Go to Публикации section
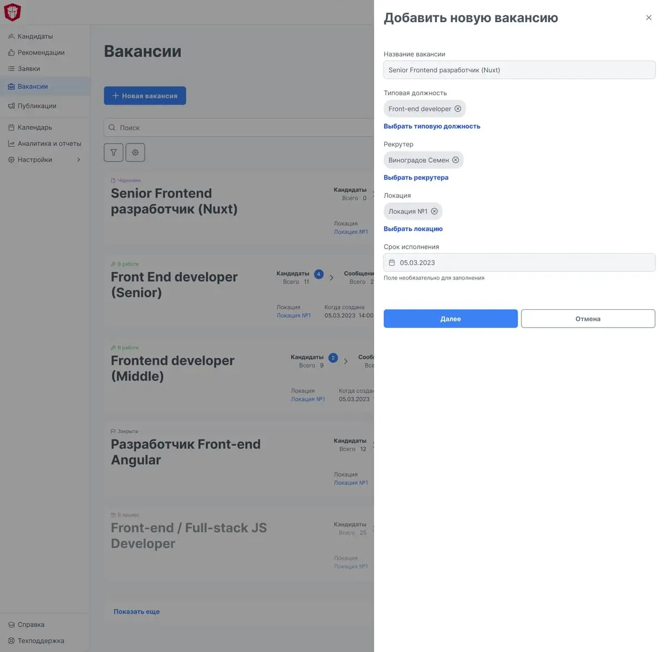 tap(37, 106)
